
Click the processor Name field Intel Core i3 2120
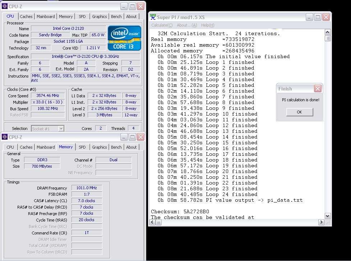(x=69, y=28)
